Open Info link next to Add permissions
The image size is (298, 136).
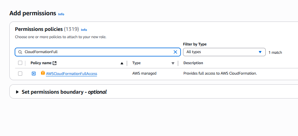point(61,14)
